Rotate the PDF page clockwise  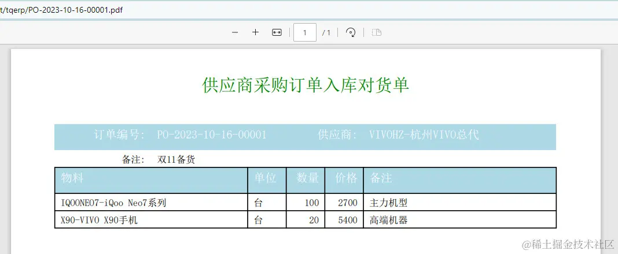pyautogui.click(x=351, y=32)
